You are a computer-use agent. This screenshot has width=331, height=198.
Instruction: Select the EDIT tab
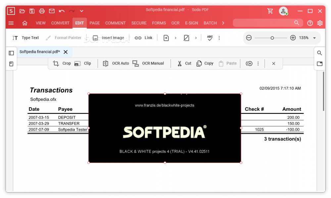(79, 23)
